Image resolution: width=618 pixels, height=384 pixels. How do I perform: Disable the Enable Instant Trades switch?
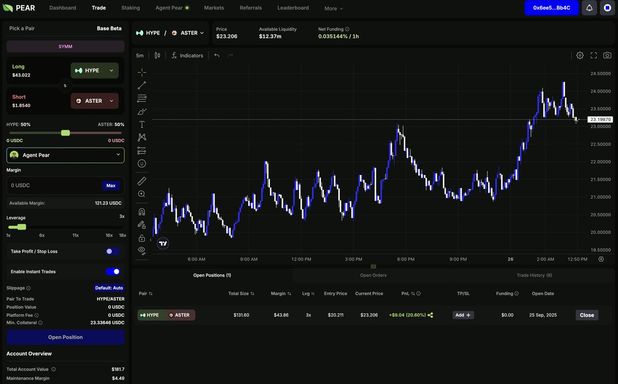pos(113,271)
